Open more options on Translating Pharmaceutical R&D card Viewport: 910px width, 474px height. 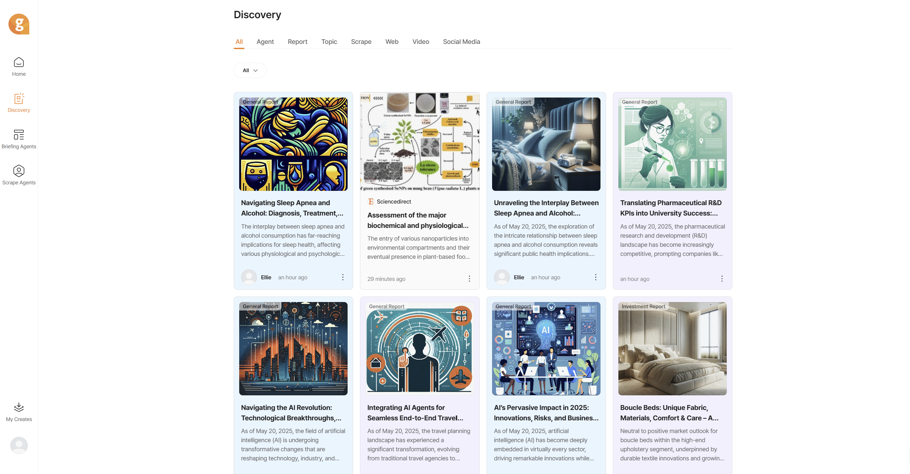tap(722, 279)
